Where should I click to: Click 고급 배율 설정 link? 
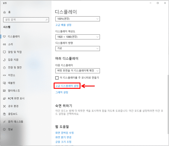tap(63, 25)
